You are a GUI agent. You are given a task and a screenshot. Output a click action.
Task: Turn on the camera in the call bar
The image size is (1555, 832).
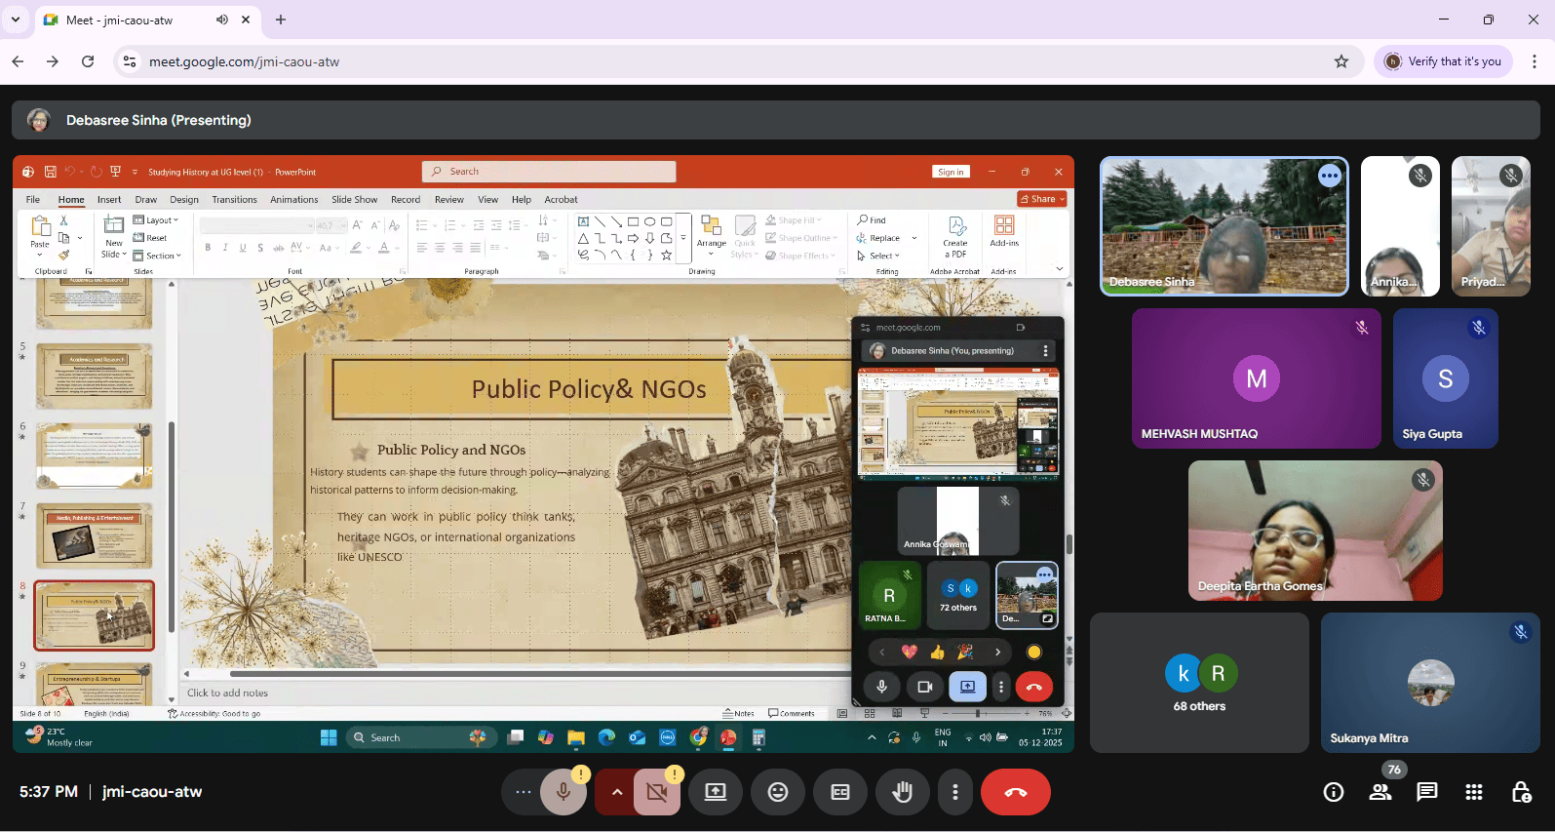pos(657,792)
